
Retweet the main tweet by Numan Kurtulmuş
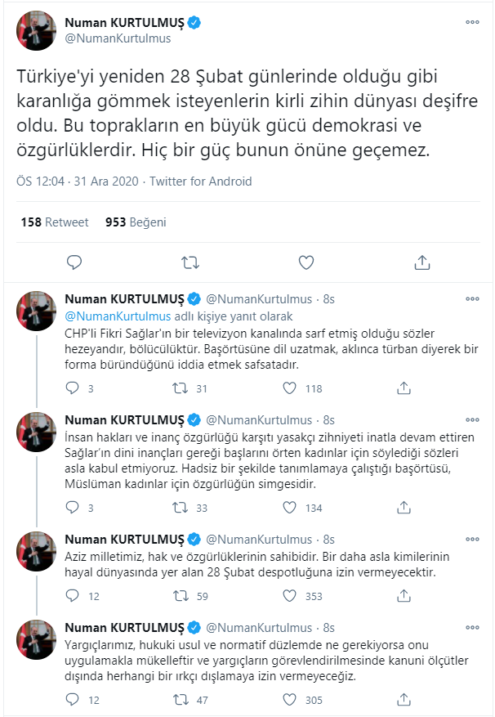pos(190,262)
